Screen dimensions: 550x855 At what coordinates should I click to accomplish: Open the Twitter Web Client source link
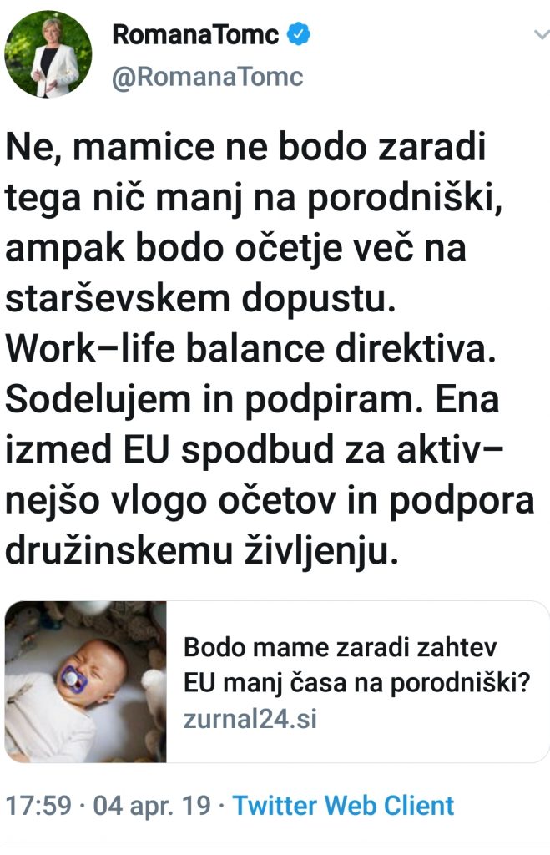(x=343, y=806)
